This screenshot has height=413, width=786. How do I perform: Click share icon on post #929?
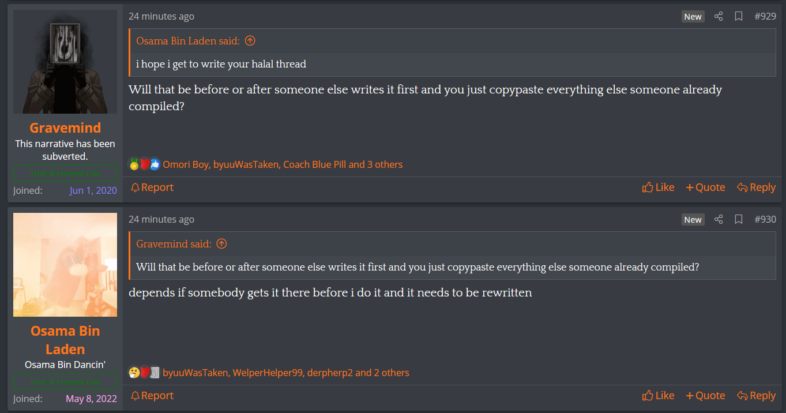pos(718,16)
